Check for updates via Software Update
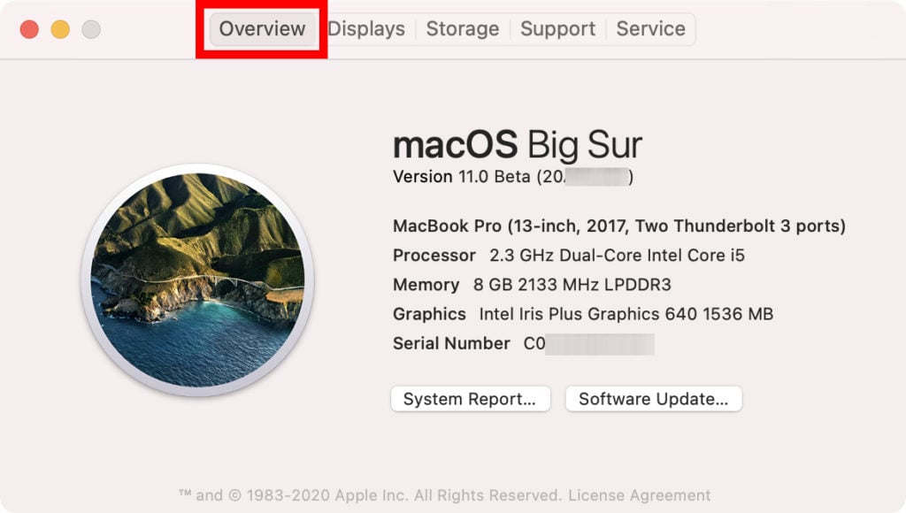The image size is (906, 513). [x=653, y=399]
